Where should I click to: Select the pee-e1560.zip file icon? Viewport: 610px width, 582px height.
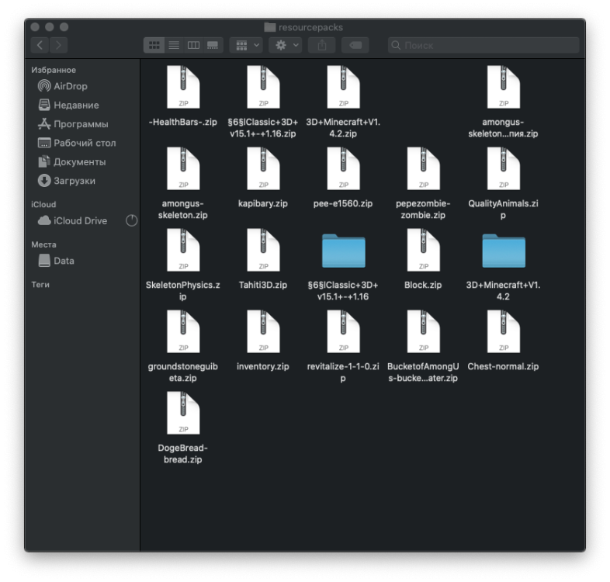coord(344,168)
